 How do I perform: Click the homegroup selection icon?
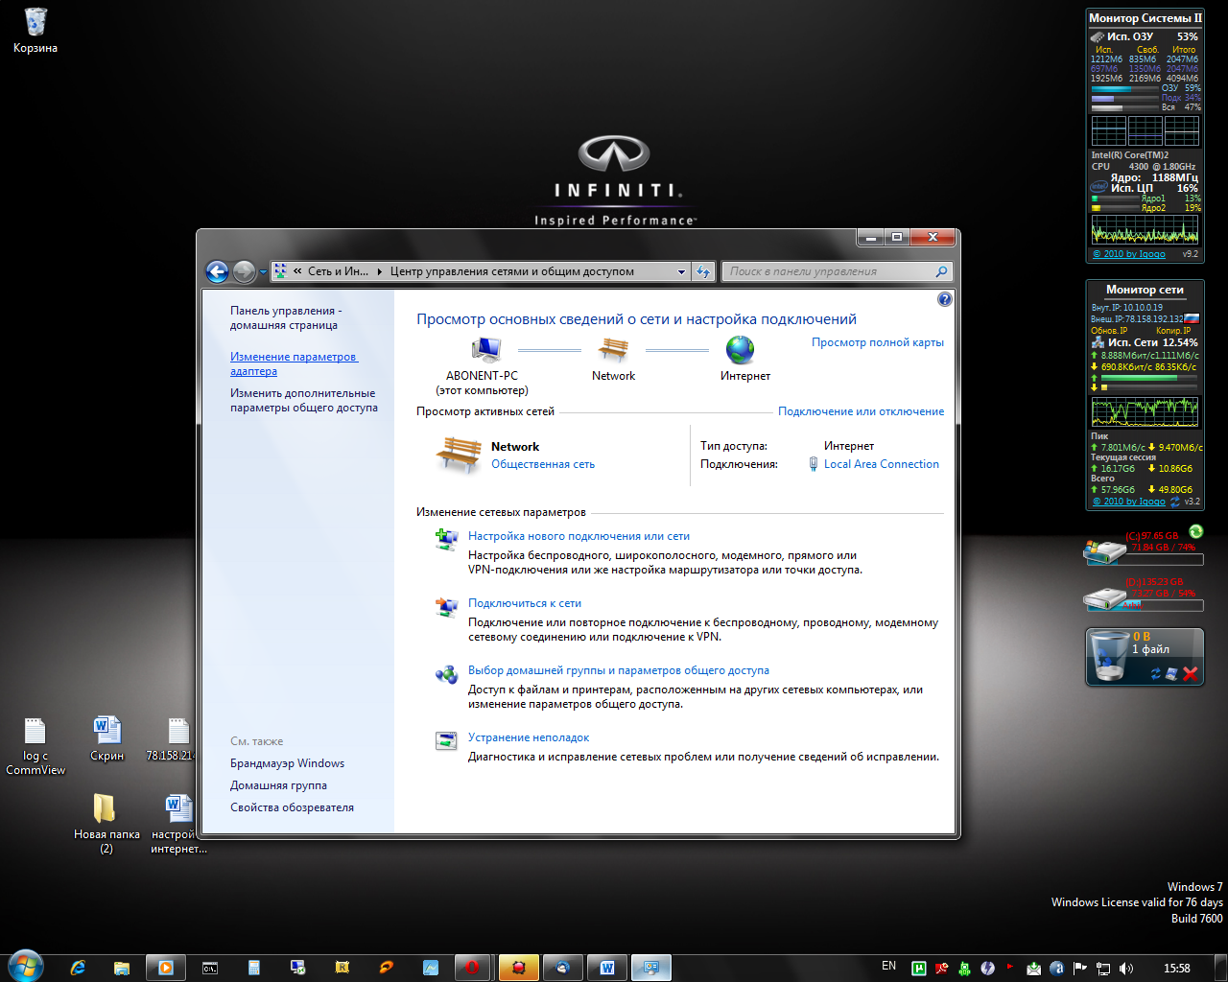click(446, 674)
